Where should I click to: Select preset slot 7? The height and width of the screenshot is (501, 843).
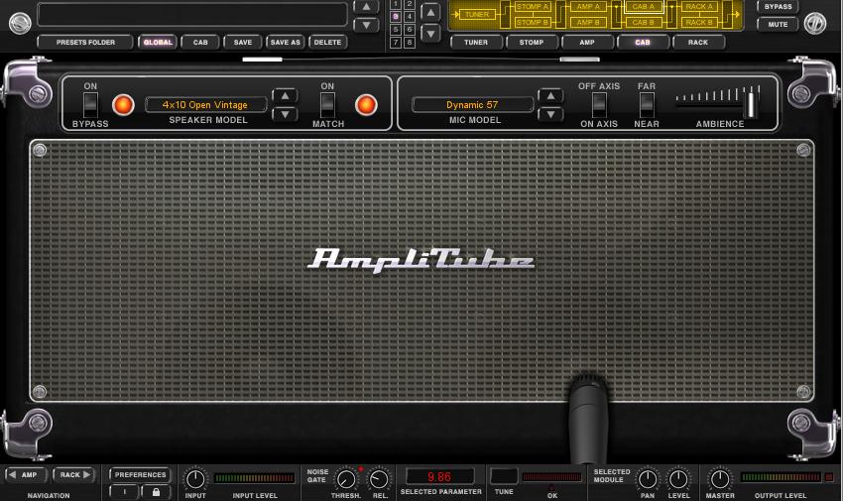point(396,43)
